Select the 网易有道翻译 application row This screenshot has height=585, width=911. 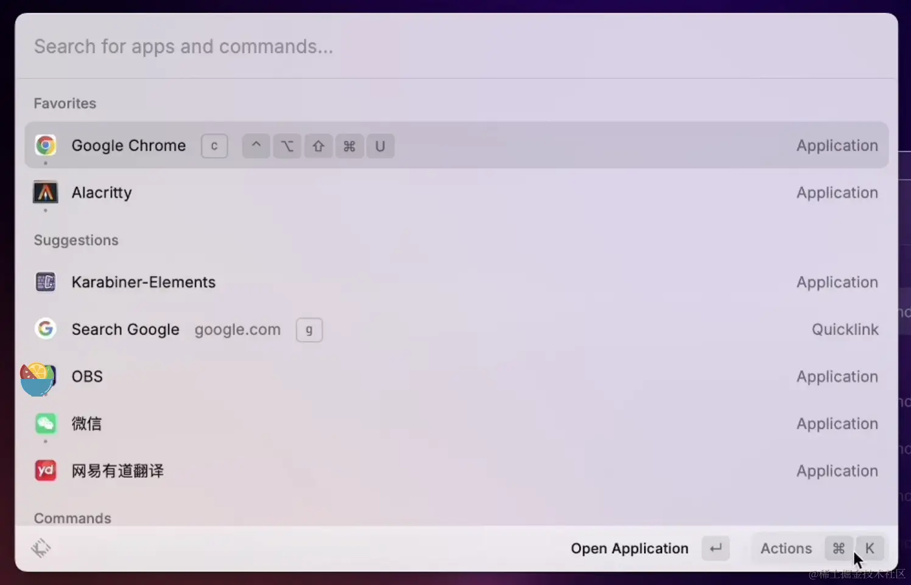pyautogui.click(x=457, y=471)
